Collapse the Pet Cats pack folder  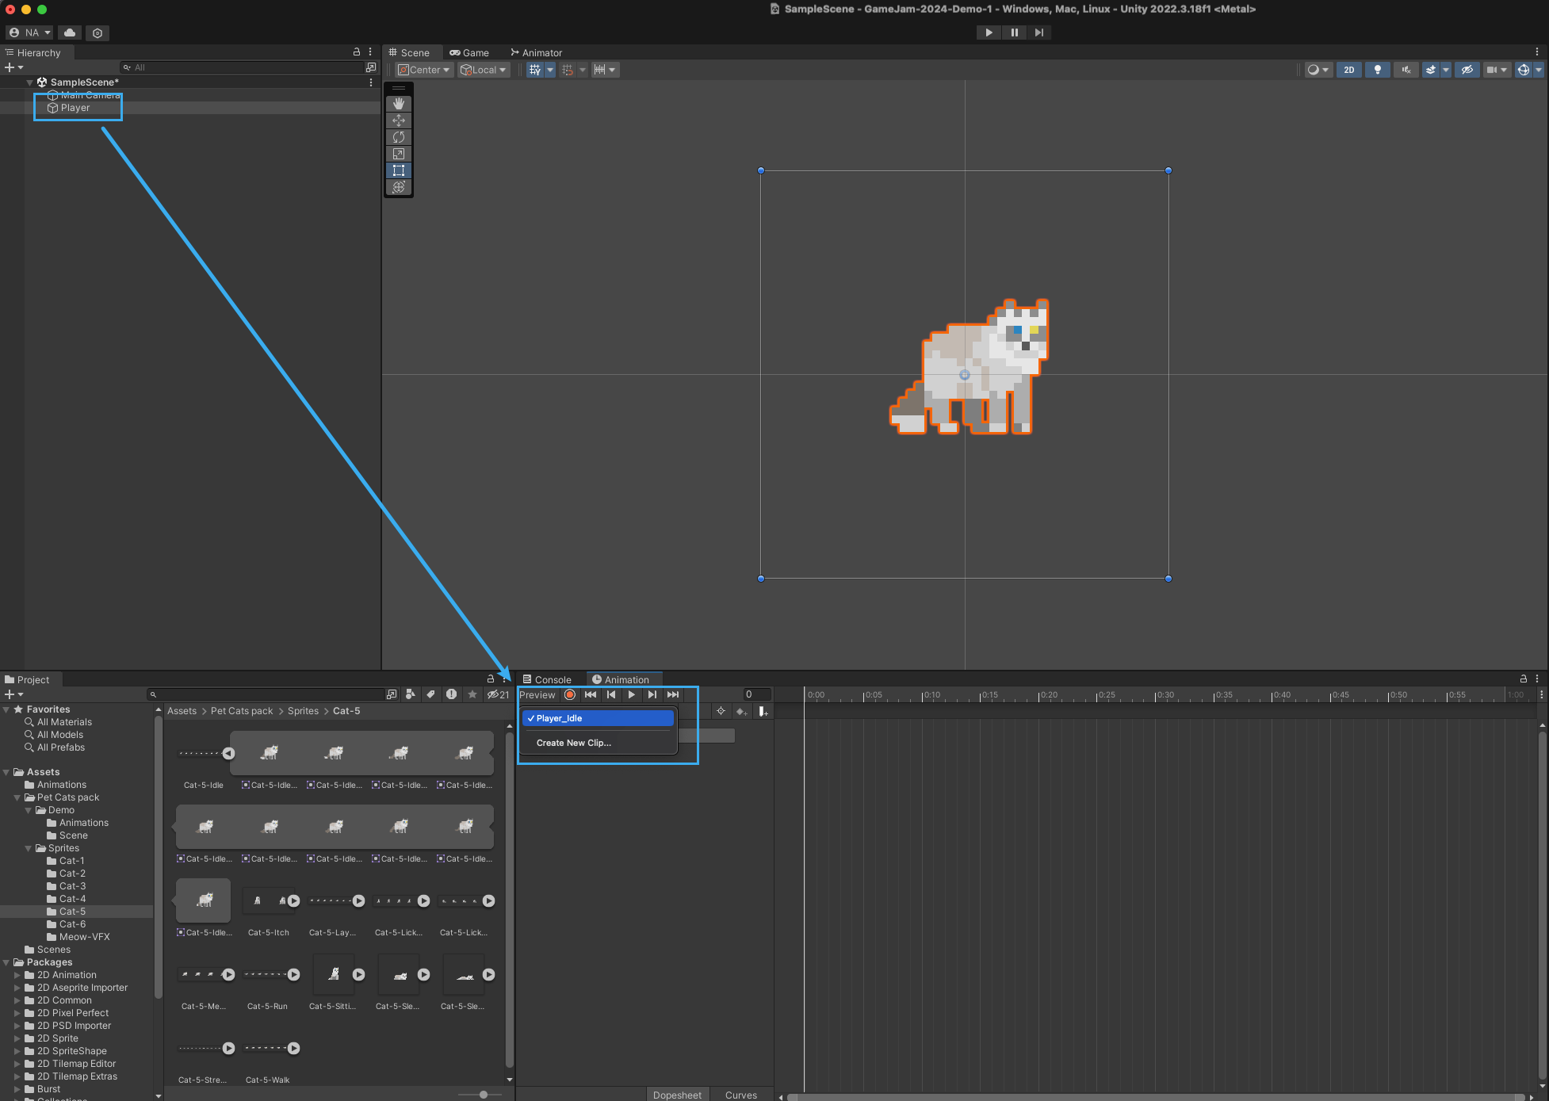(x=17, y=797)
